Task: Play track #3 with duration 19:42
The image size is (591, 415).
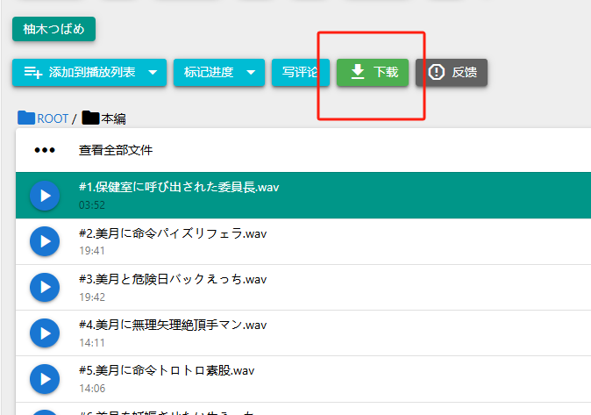Action: (45, 287)
